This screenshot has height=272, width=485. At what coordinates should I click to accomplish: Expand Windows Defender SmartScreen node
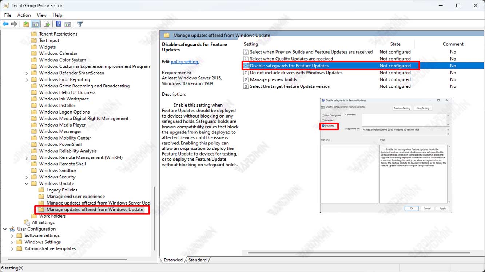27,73
